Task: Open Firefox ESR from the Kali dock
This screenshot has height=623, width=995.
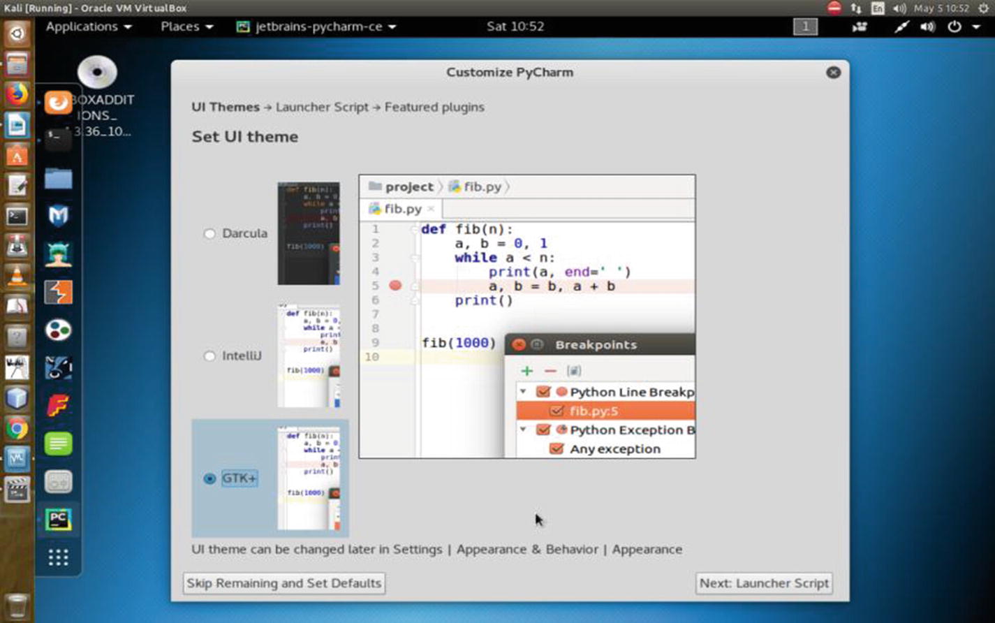Action: (x=58, y=103)
